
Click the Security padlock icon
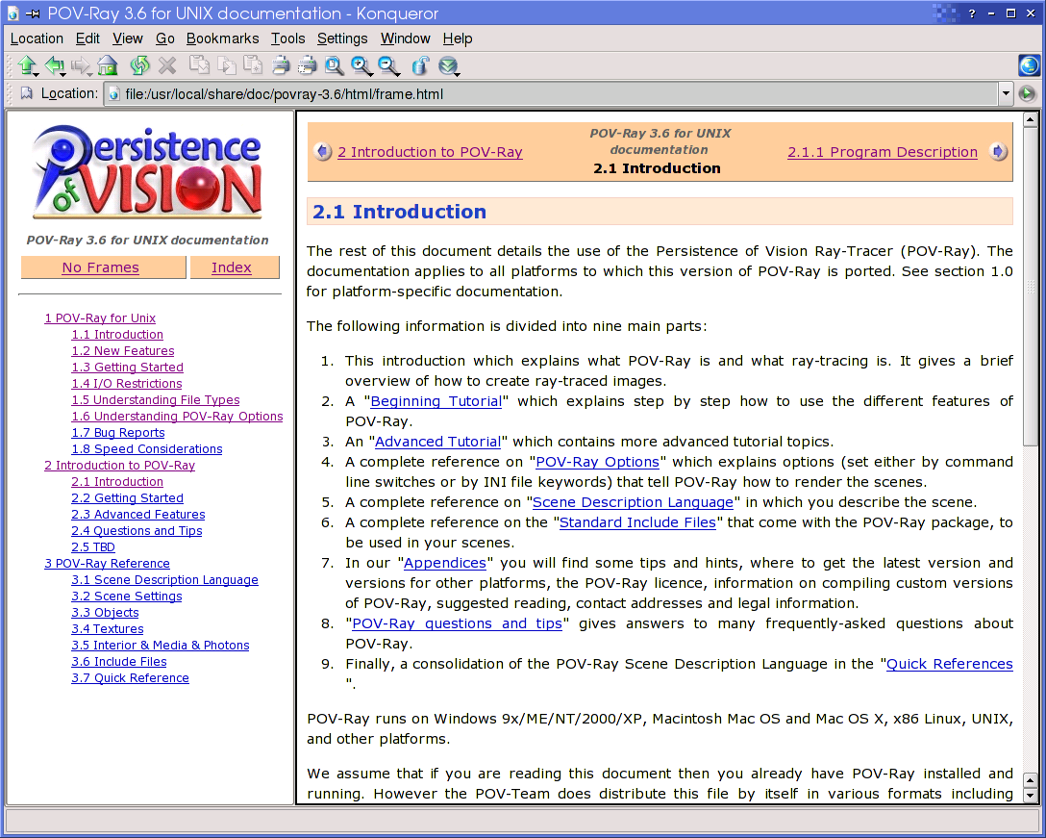(x=420, y=65)
